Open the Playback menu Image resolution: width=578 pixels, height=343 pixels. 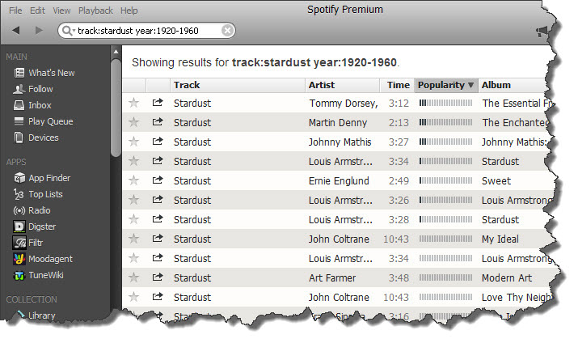[x=95, y=11]
